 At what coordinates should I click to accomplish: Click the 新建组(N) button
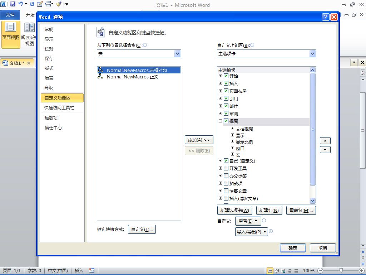coord(269,210)
